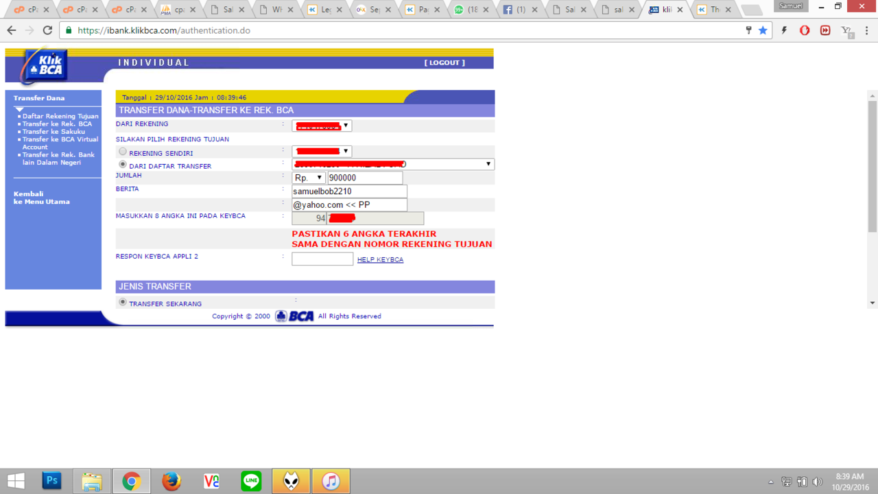Open network status tray icon
This screenshot has height=494, width=878.
click(x=787, y=482)
